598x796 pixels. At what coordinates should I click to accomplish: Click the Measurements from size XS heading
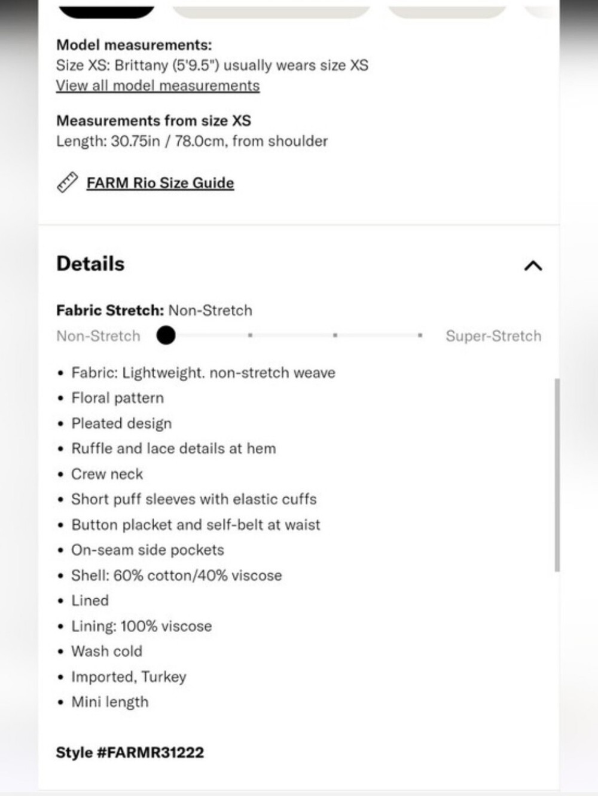point(154,121)
